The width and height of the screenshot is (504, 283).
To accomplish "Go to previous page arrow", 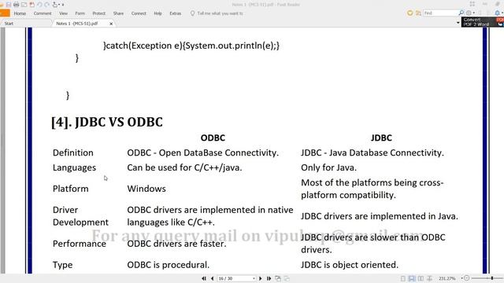I will [212, 278].
